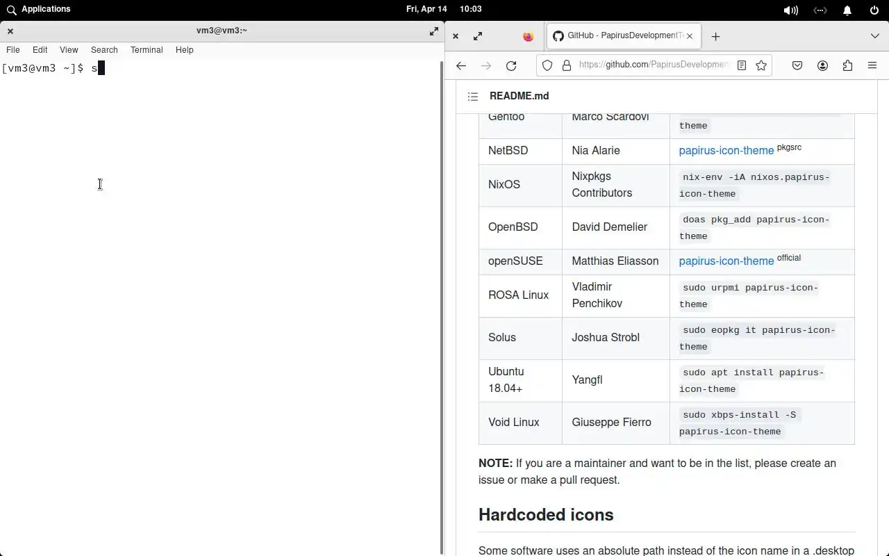Click the github.com URL address field
889x556 pixels.
(x=654, y=65)
